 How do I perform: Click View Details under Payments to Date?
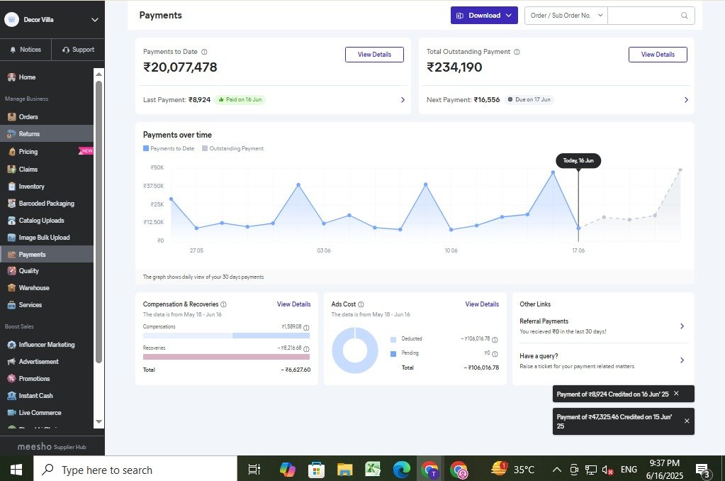(374, 55)
